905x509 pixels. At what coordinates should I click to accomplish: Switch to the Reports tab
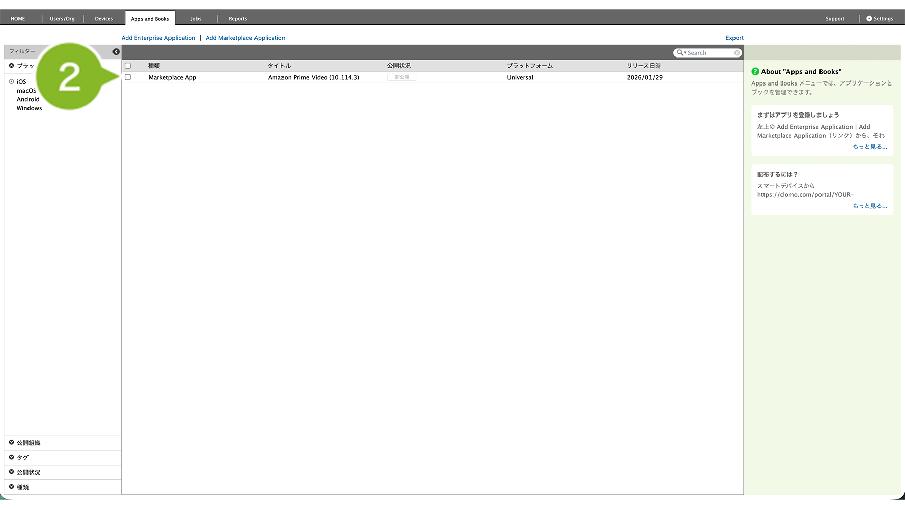click(238, 19)
